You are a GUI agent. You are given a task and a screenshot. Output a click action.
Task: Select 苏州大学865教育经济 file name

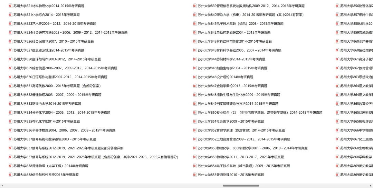click(x=356, y=104)
